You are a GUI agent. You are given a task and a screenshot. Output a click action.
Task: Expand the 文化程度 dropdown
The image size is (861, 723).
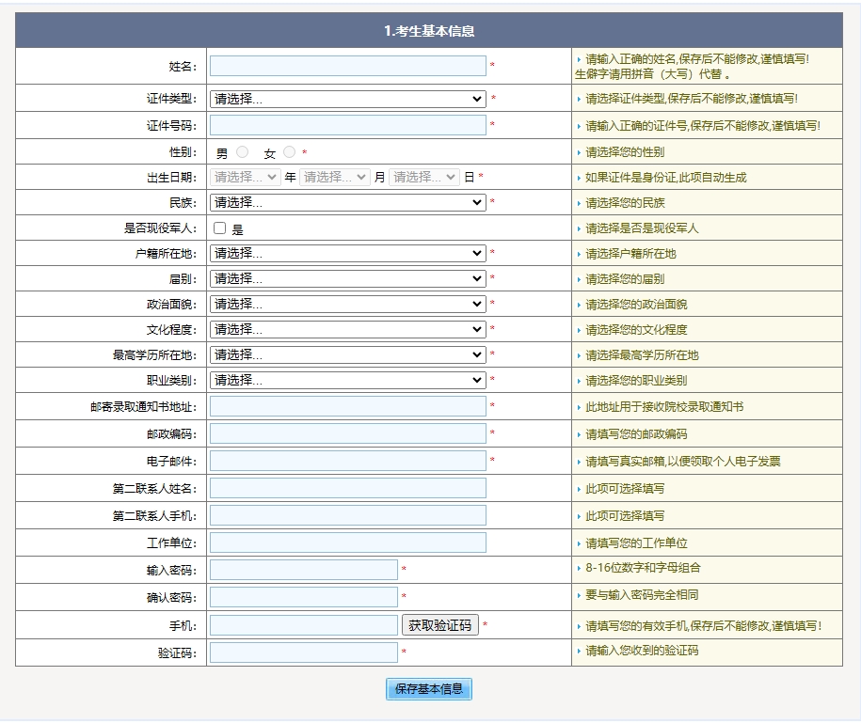pyautogui.click(x=348, y=329)
